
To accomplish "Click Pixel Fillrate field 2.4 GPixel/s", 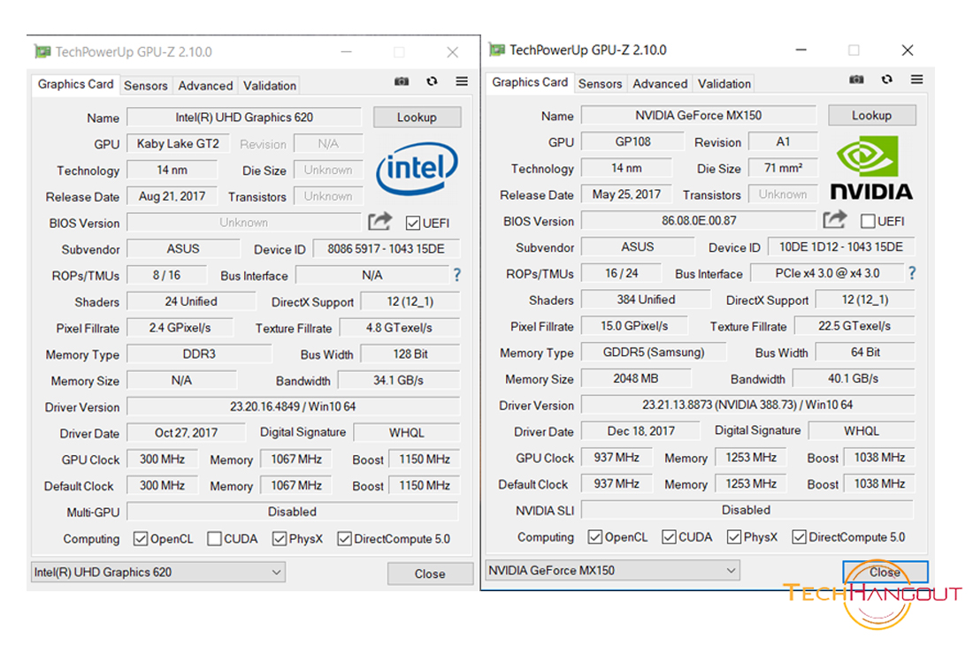I will tap(180, 328).
